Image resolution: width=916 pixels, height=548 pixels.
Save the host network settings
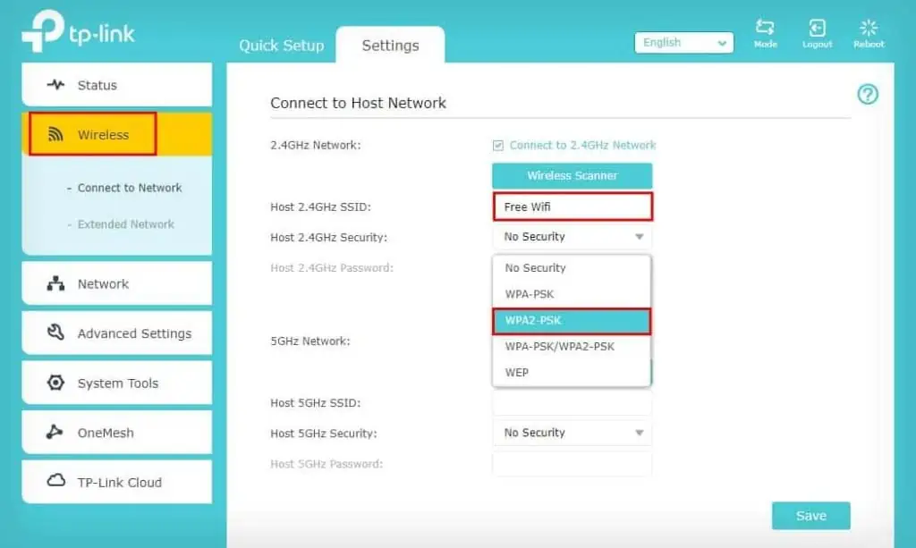[x=810, y=515]
